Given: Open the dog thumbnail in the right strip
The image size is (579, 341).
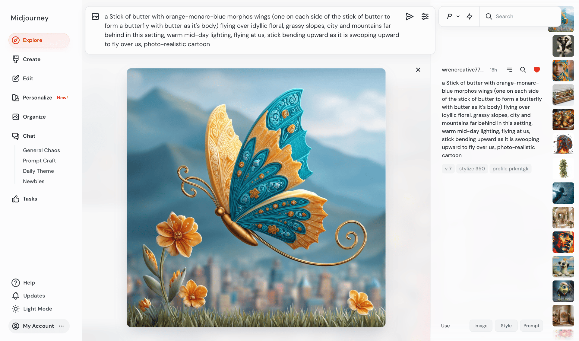Looking at the screenshot, I should (x=563, y=267).
